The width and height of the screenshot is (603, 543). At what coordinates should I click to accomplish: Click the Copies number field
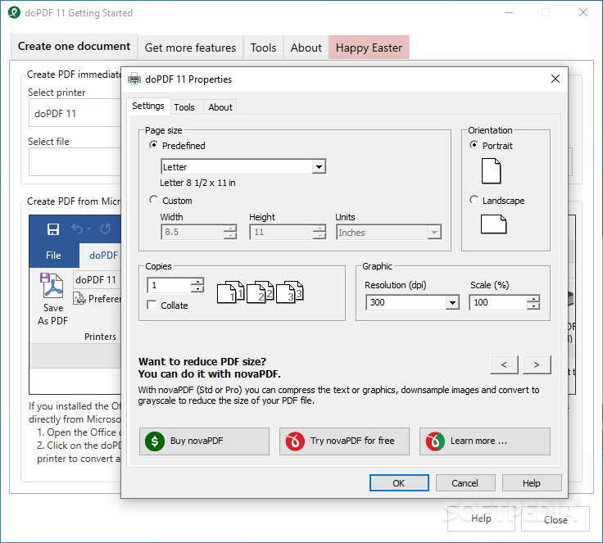[170, 285]
